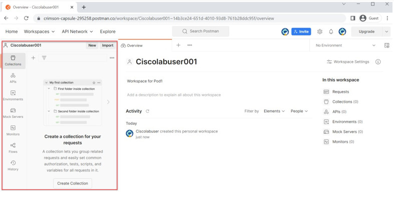Refresh the Activity feed
Image resolution: width=394 pixels, height=201 pixels.
point(148,111)
